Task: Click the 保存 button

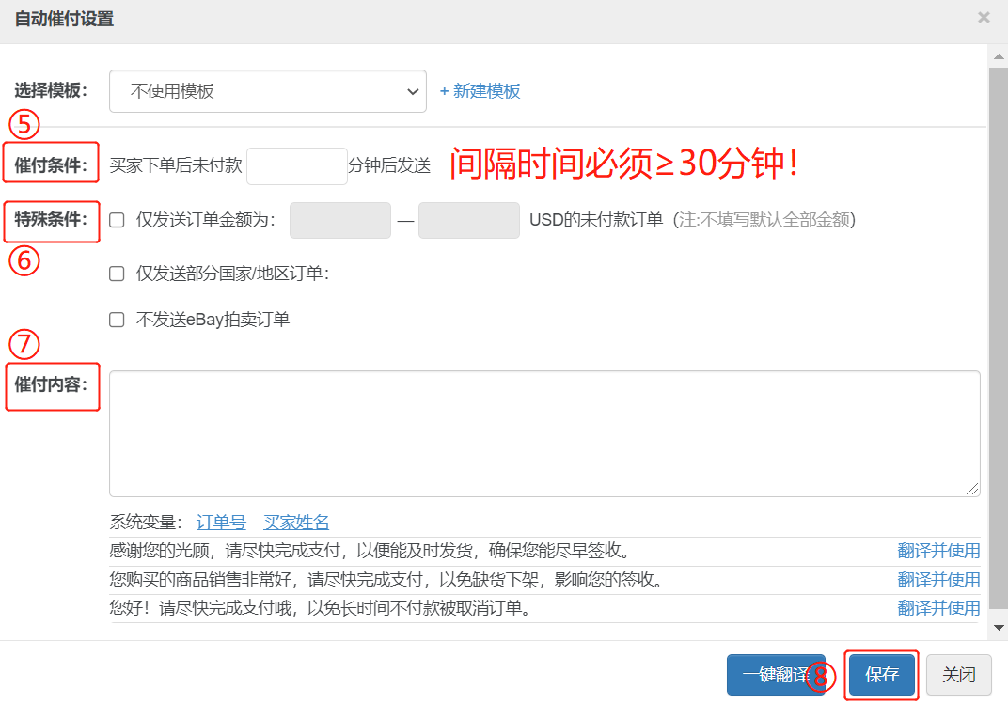Action: (881, 675)
